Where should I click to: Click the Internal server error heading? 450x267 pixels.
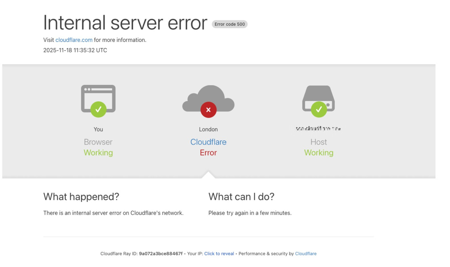coord(125,23)
